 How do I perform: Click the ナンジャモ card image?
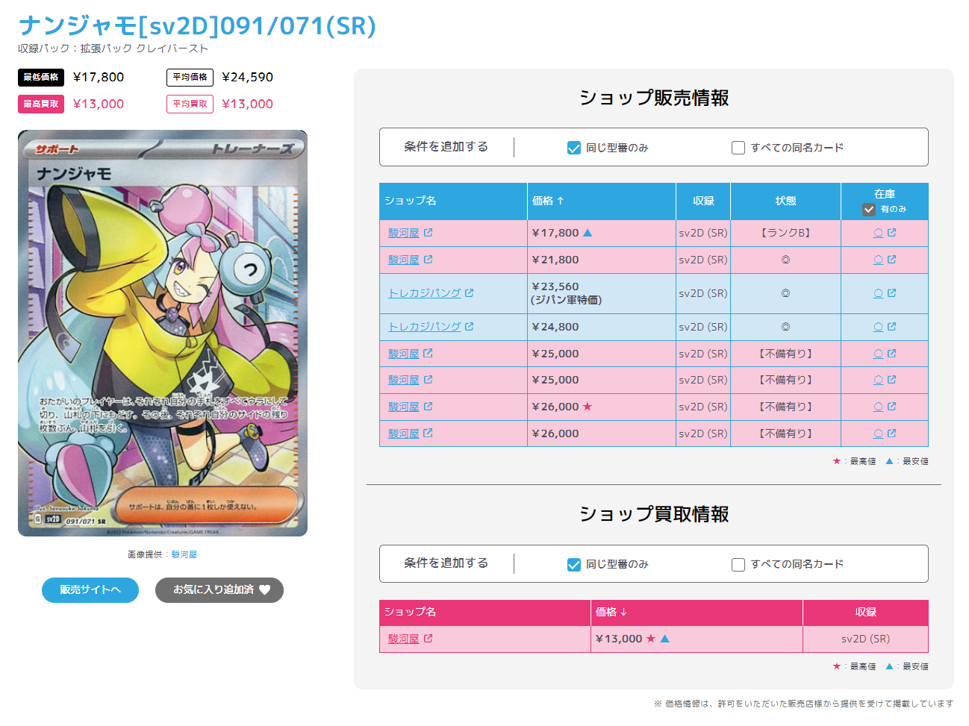[x=163, y=333]
